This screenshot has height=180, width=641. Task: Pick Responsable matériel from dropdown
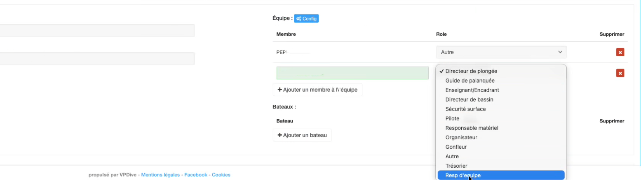point(472,128)
